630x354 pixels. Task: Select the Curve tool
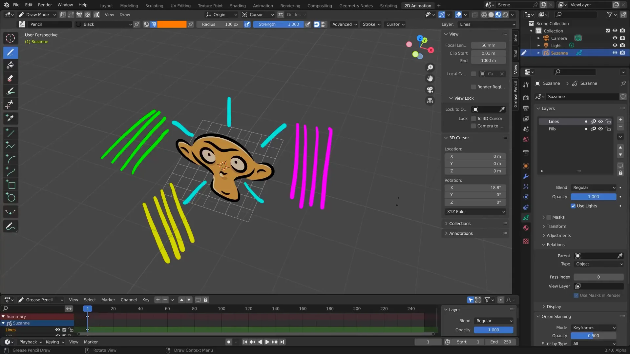(x=10, y=171)
